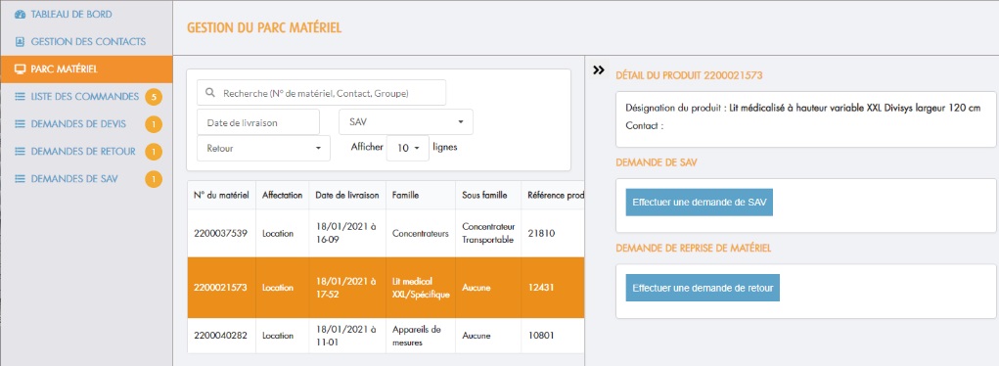Viewport: 999px width, 366px height.
Task: Sort by Date de livraison column header
Action: coord(347,196)
